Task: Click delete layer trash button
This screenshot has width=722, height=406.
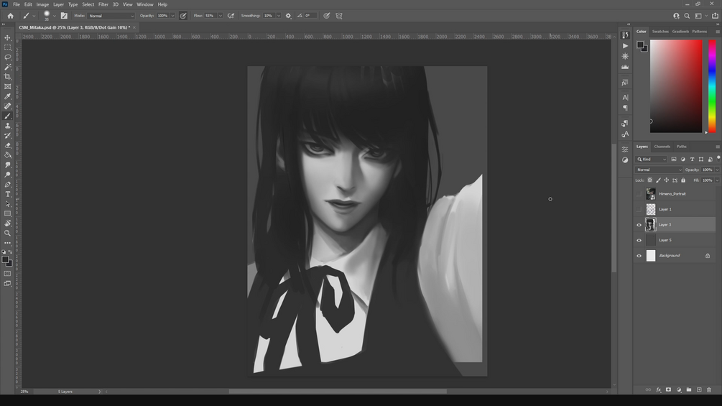Action: point(709,390)
